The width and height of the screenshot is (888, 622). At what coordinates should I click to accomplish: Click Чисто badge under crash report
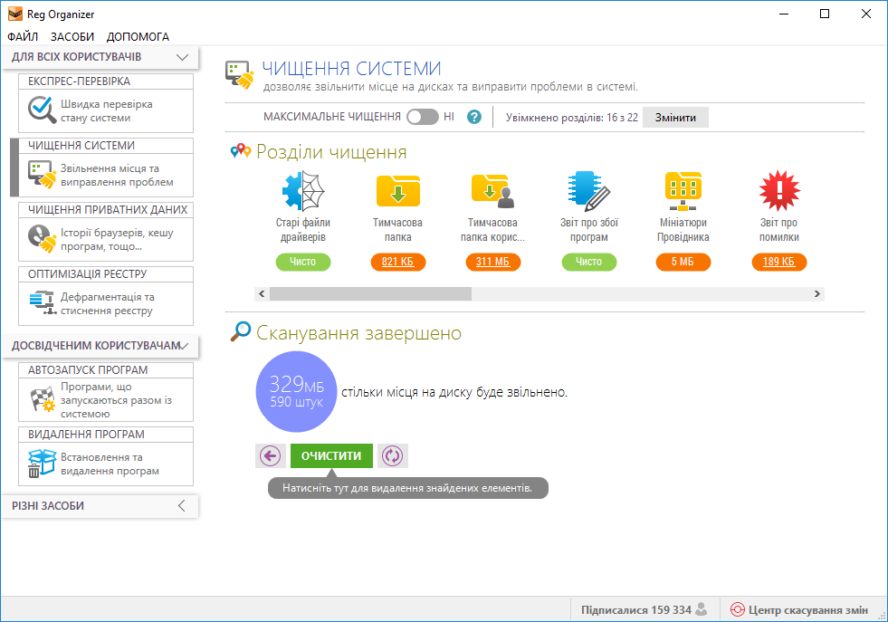click(589, 262)
